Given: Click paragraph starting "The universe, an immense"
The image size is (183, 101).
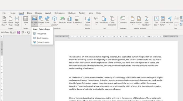Looking at the screenshot, I should (x=115, y=62).
